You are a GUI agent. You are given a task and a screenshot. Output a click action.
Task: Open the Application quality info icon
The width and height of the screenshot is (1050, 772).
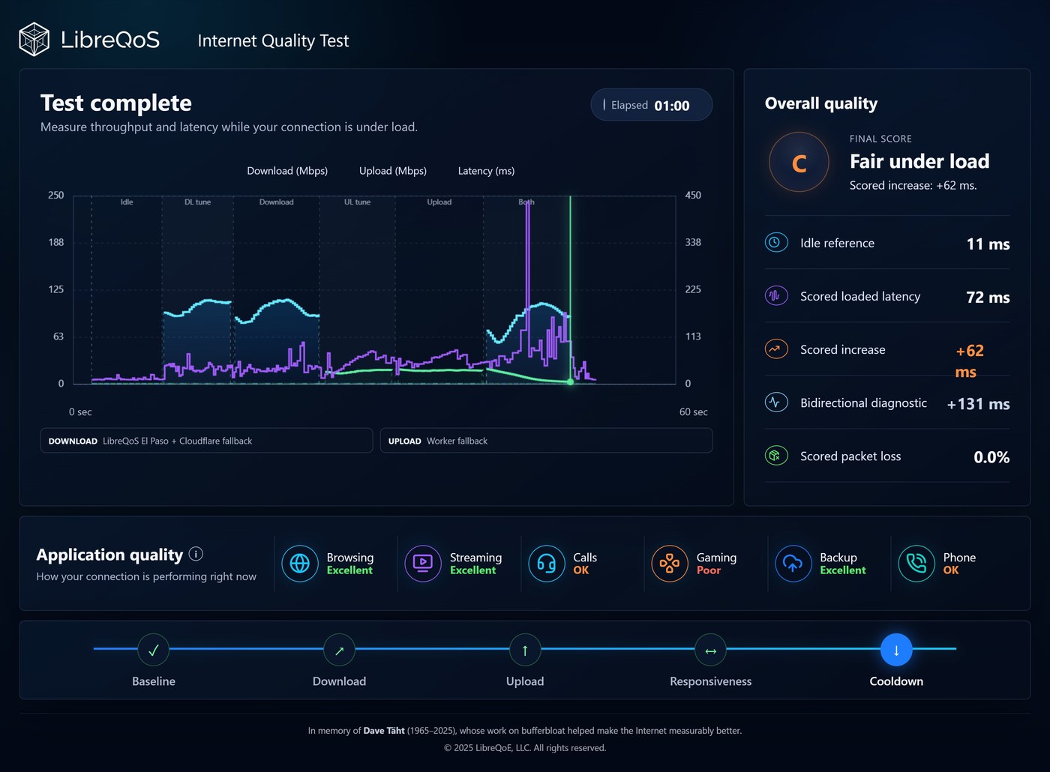(196, 554)
